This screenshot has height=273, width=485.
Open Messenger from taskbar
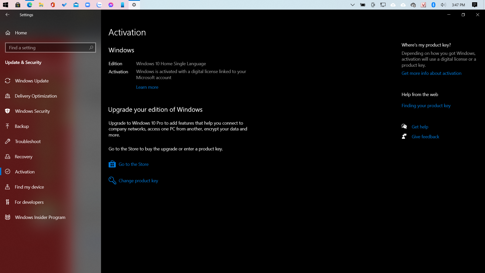click(111, 5)
